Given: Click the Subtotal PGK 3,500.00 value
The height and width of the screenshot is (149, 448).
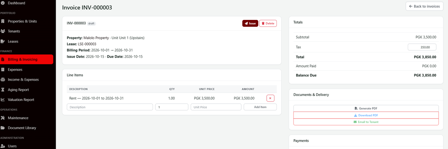Looking at the screenshot, I should (426, 37).
